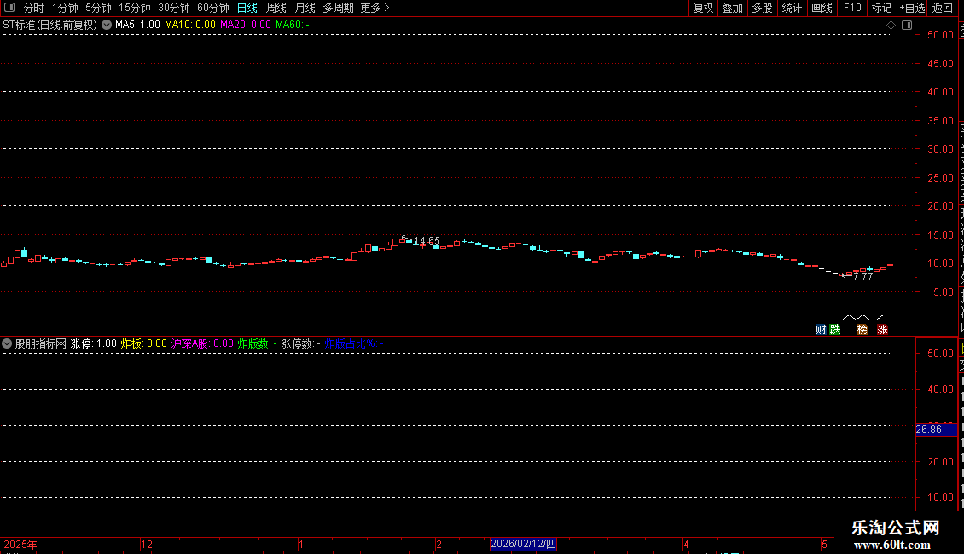Add stock via +自选 button
This screenshot has width=964, height=554.
click(x=912, y=8)
